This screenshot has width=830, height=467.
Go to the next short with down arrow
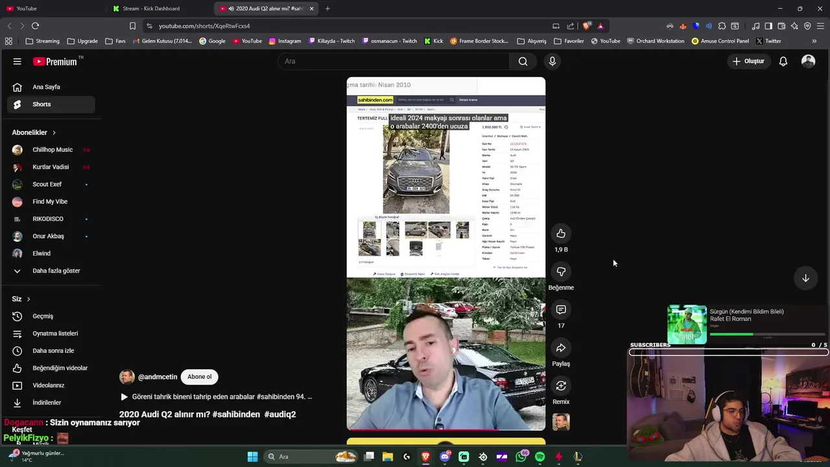pos(805,278)
